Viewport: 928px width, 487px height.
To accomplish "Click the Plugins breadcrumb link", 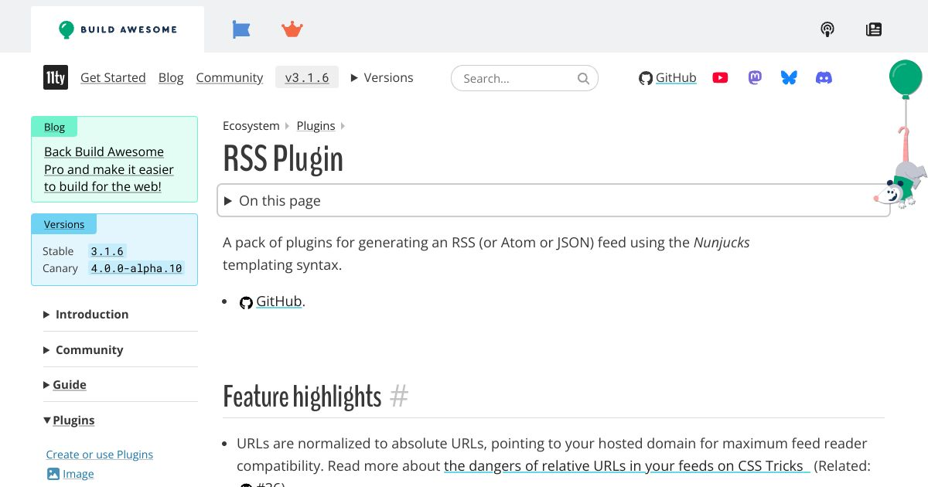I will click(x=316, y=125).
